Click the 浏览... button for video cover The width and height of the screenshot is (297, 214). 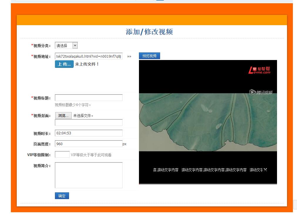click(63, 116)
